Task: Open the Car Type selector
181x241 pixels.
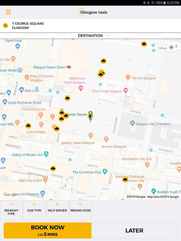Action: [x=34, y=210]
